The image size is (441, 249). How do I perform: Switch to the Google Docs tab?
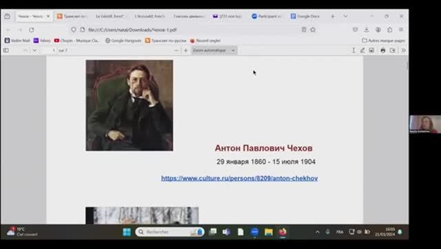[306, 17]
